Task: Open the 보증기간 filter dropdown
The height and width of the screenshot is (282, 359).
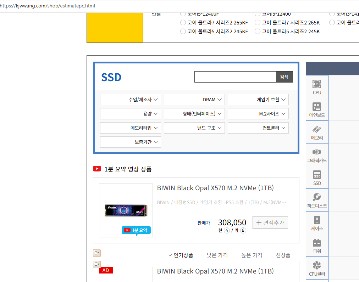Action: (x=131, y=142)
